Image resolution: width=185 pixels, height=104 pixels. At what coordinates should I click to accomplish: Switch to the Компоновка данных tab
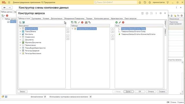click(101, 18)
